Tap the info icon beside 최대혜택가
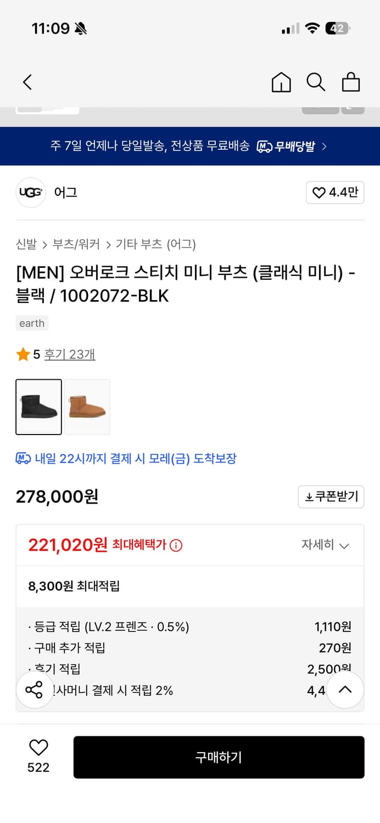 coord(175,545)
